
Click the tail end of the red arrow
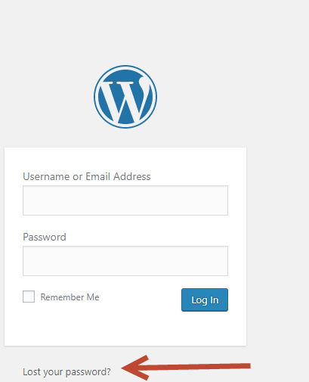246,366
